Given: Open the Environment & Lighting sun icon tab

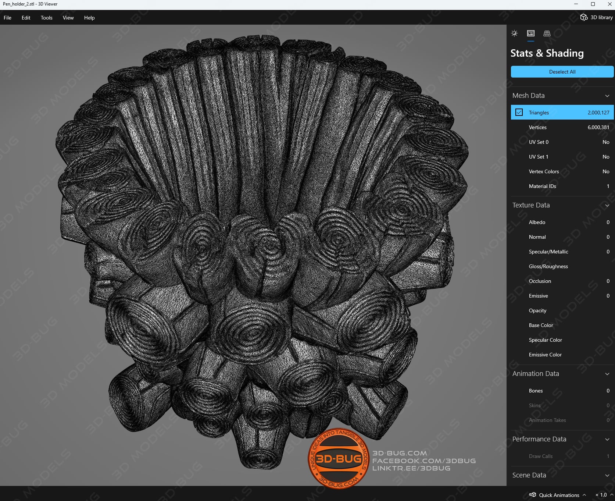Looking at the screenshot, I should [x=514, y=33].
